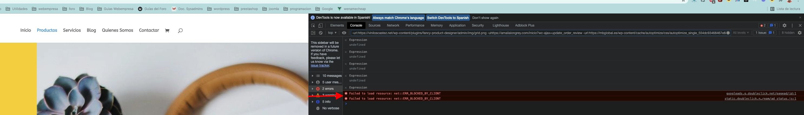Open the googleads.g.doubleclick.net source link
This screenshot has height=115, width=804.
coord(761,93)
